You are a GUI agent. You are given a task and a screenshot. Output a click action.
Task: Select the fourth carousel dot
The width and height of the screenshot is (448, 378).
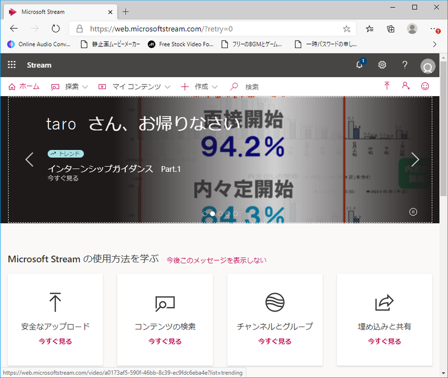228,214
